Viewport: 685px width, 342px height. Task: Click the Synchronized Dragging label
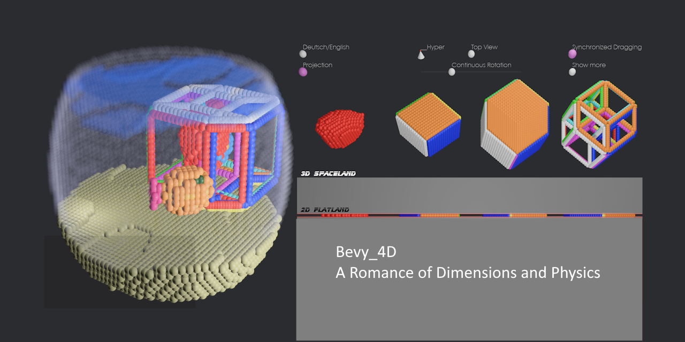coord(607,47)
